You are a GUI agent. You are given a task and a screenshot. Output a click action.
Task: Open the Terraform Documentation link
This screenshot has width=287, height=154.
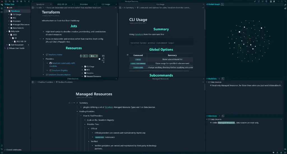(59, 75)
